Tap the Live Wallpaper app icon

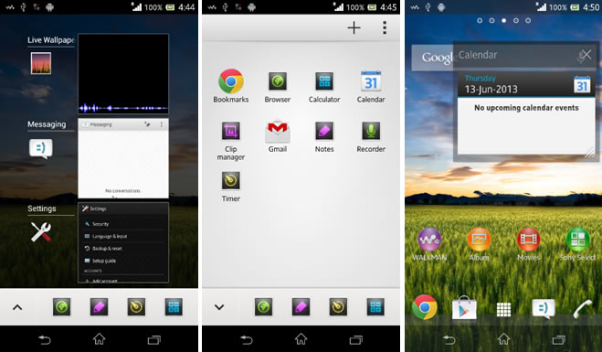[x=41, y=63]
